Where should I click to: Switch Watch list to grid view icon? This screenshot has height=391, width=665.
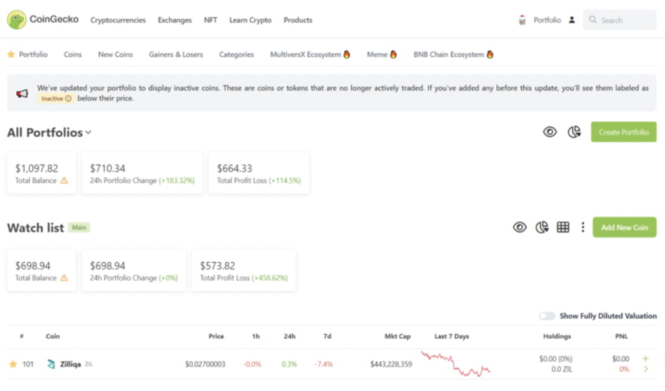[563, 228]
